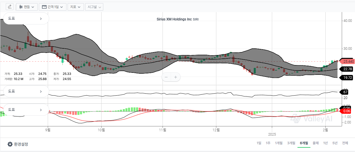Select the 5년 time range
The height and width of the screenshot is (152, 355).
[x=335, y=143]
